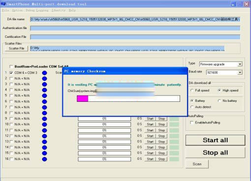251x181 pixels.
Task: Enable the EnableAutoPulling checkbox
Action: 191,122
